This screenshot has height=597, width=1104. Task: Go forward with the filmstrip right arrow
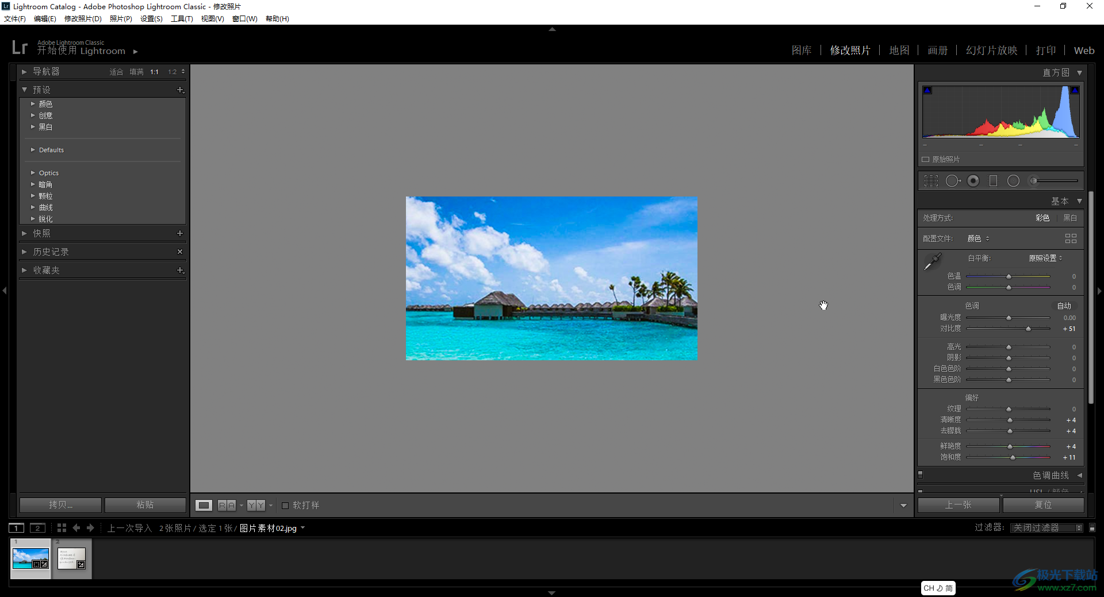pyautogui.click(x=90, y=527)
